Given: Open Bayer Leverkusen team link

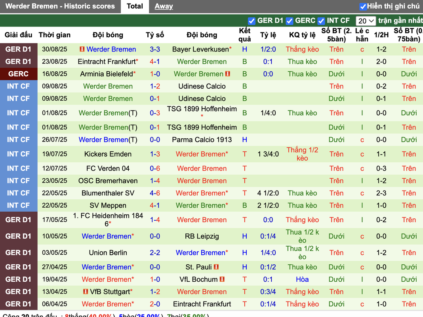Looking at the screenshot, I should (200, 50).
